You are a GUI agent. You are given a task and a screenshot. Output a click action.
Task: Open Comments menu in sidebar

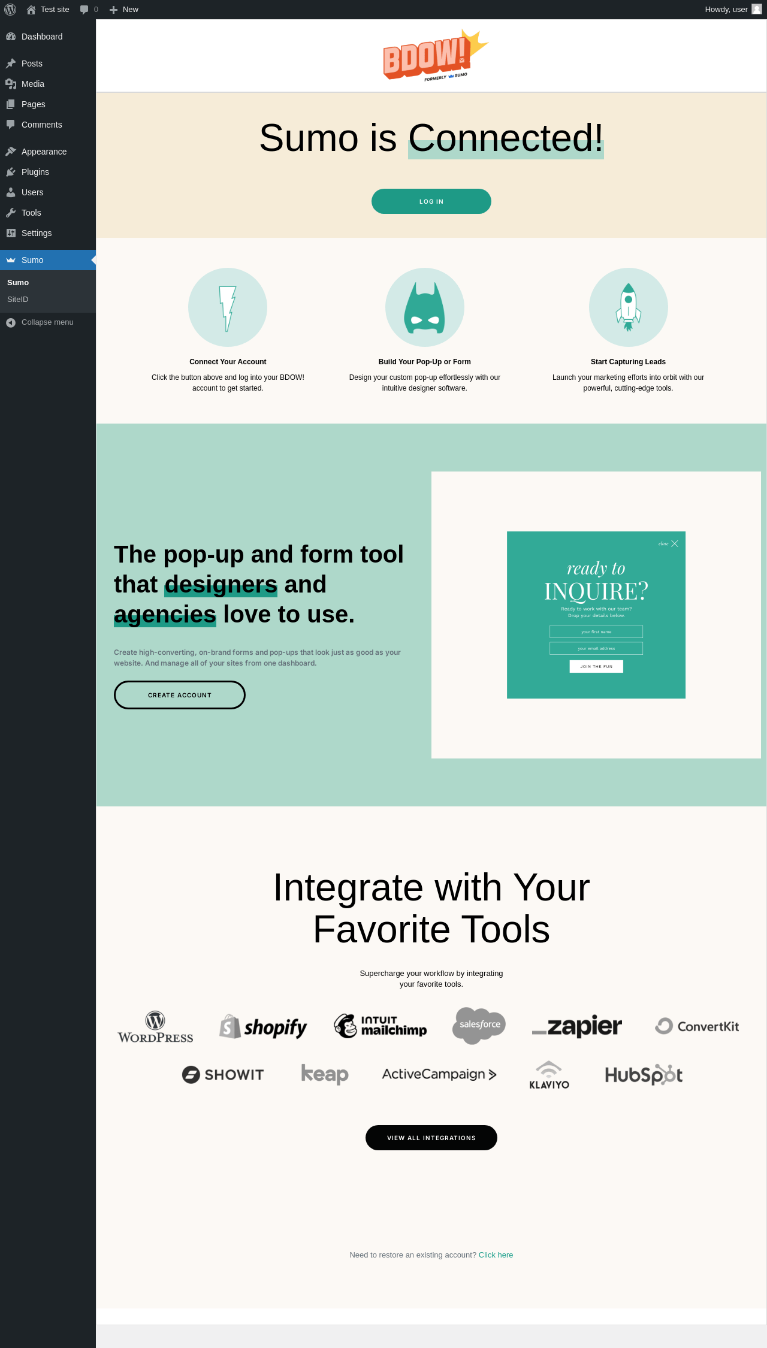pyautogui.click(x=48, y=125)
